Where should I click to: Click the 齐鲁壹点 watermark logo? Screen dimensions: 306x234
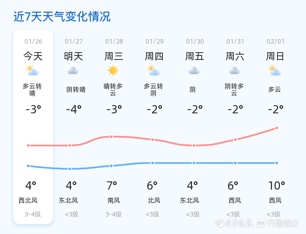(277, 223)
